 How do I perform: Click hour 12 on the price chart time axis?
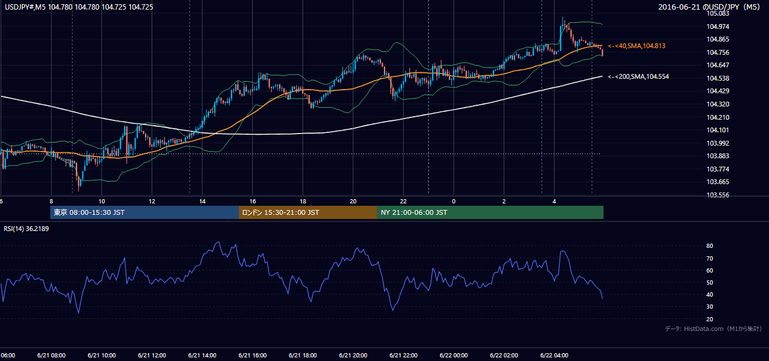[152, 201]
